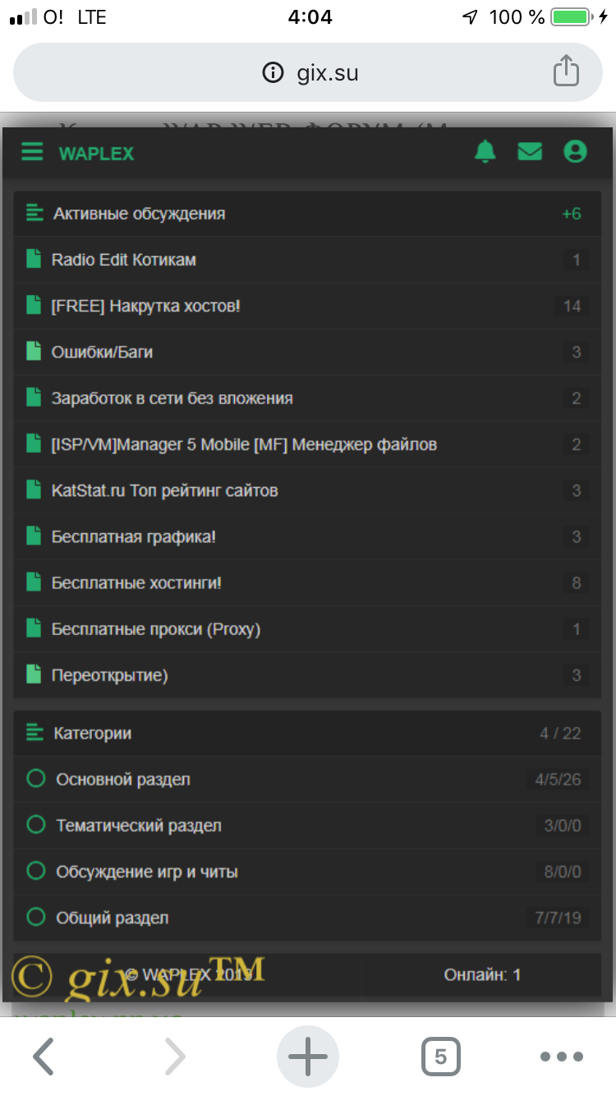Viewport: 616px width, 1096px height.
Task: Select the Общий раздел category circle
Action: click(35, 917)
